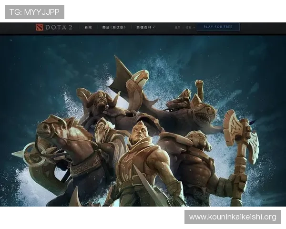The height and width of the screenshot is (229, 286).
Task: Open the www.kouninkaikeishi.org link
Action: [x=233, y=217]
